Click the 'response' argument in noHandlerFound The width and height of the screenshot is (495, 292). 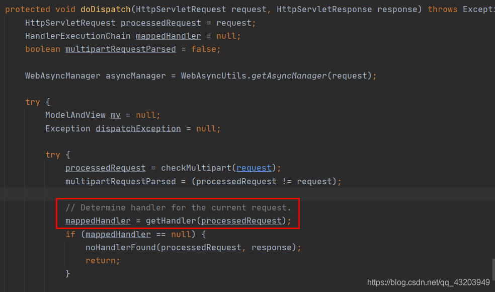(x=272, y=247)
